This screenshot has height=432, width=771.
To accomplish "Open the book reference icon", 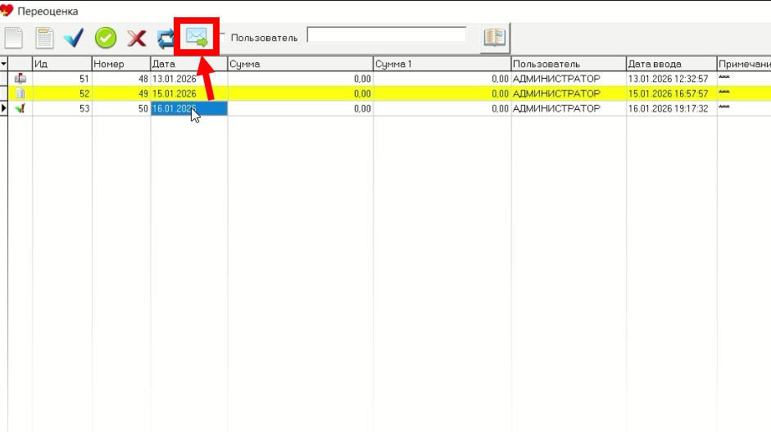I will click(495, 37).
